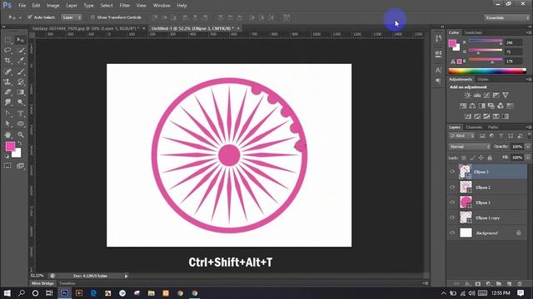Switch to the Paths tab
This screenshot has height=299, width=533.
pyautogui.click(x=493, y=127)
